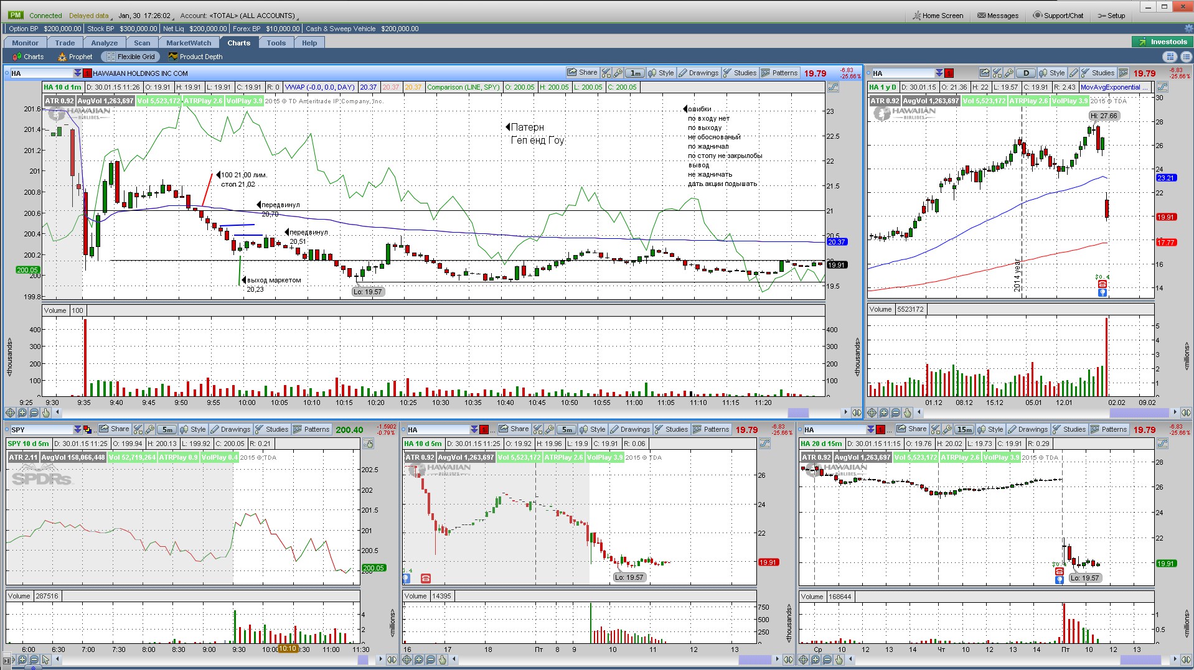Zoom out on HA 5m chart

tap(430, 659)
